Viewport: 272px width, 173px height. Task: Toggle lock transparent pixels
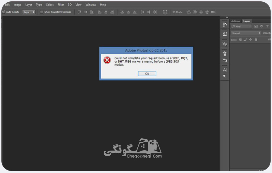tap(240, 40)
